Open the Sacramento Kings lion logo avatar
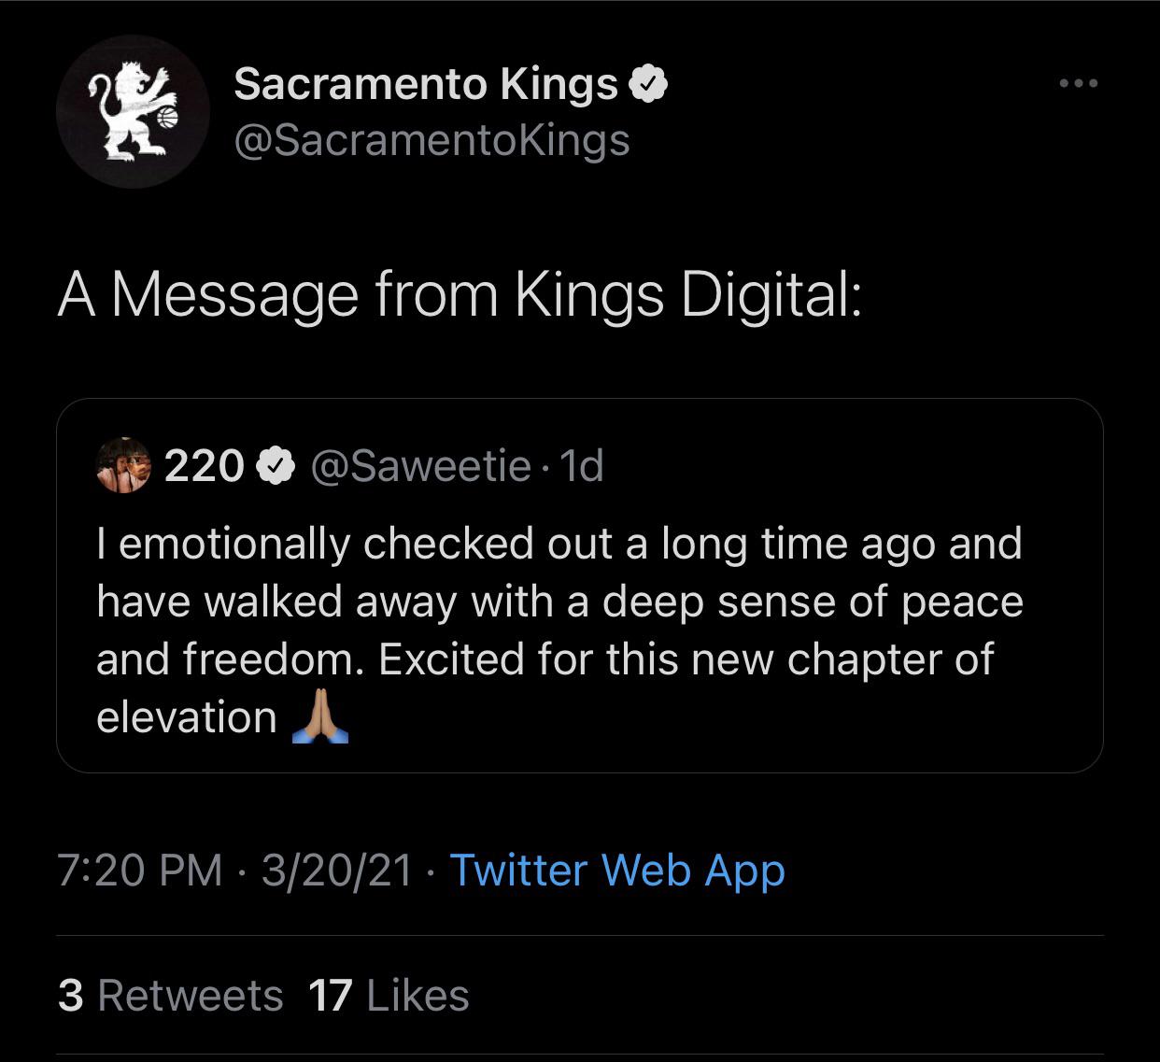The height and width of the screenshot is (1062, 1160). (133, 112)
